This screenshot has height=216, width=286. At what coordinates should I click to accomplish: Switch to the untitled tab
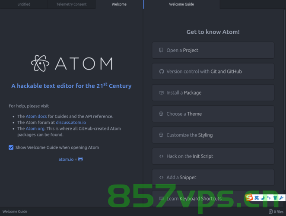tap(24, 4)
